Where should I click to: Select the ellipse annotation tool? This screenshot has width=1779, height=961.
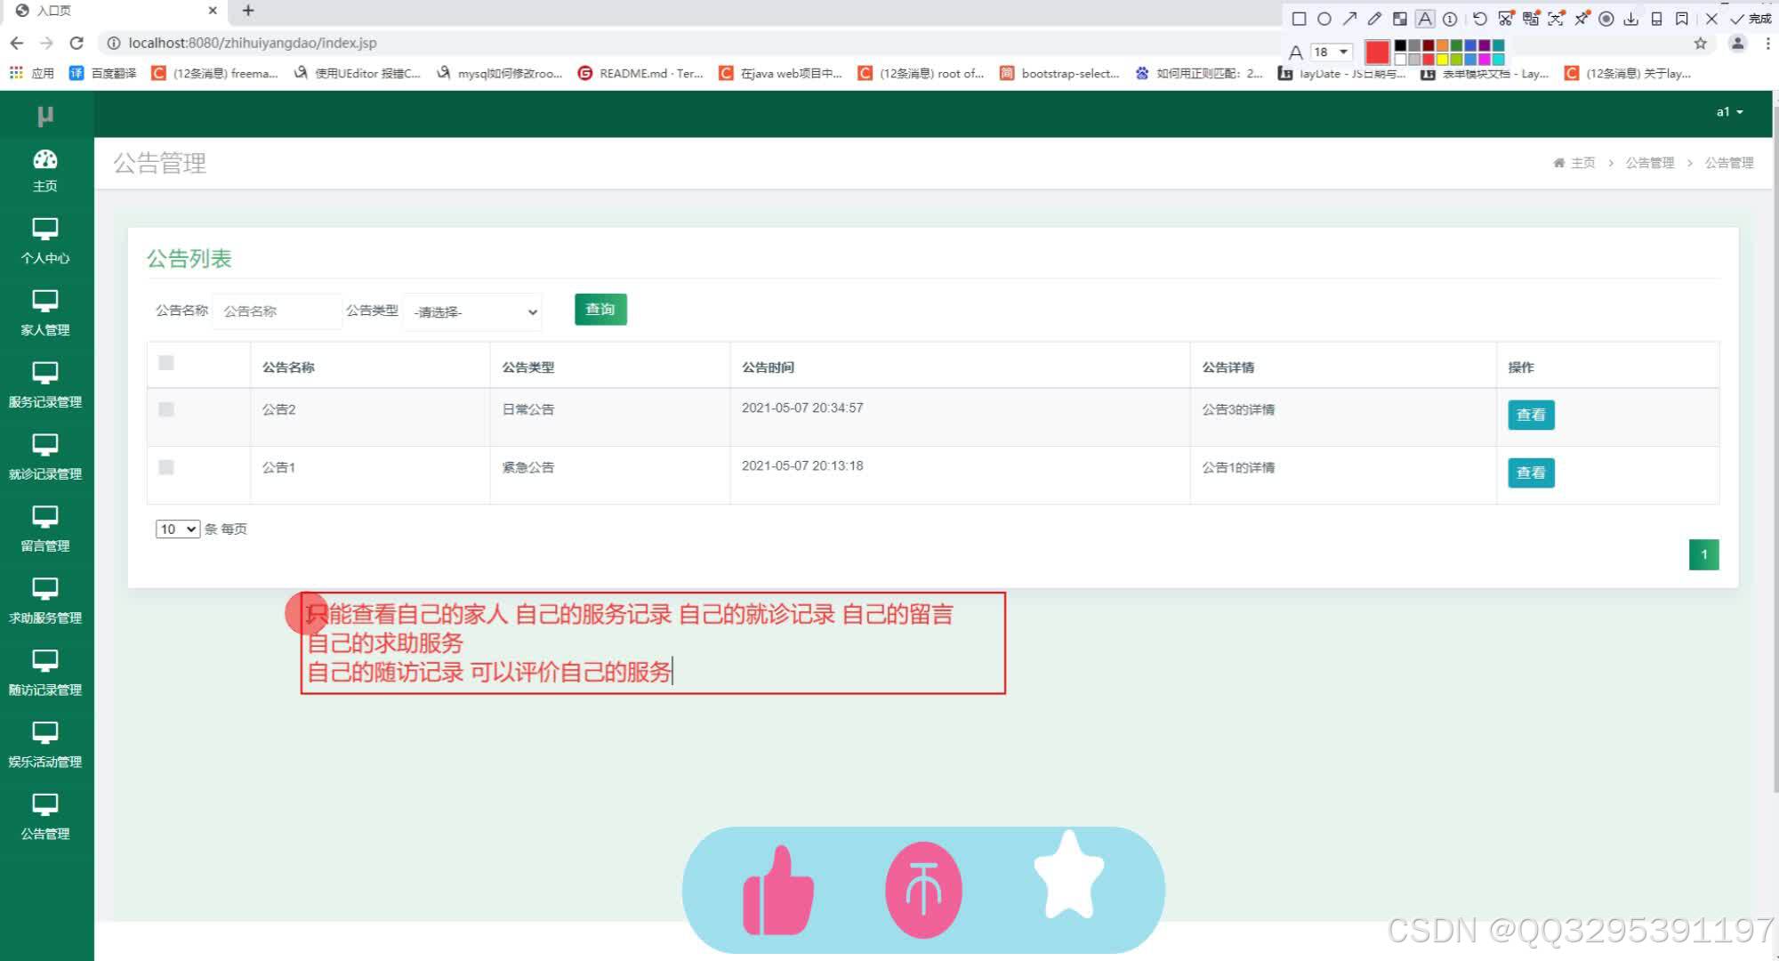[1324, 19]
